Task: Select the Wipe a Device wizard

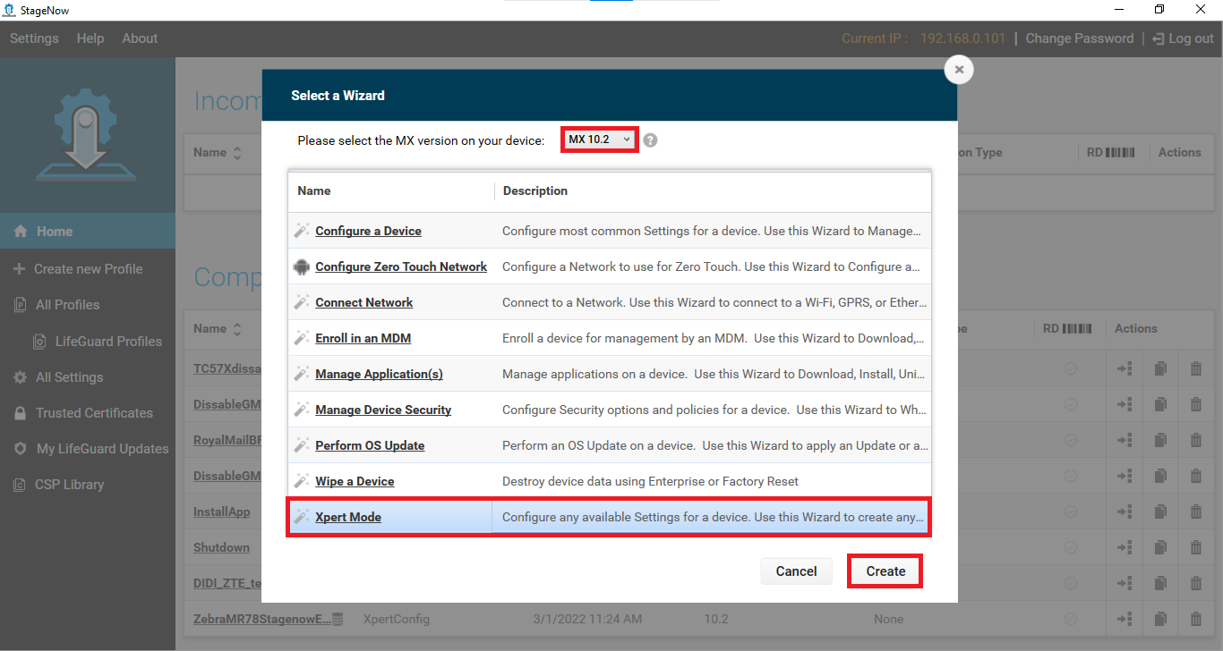Action: 355,481
